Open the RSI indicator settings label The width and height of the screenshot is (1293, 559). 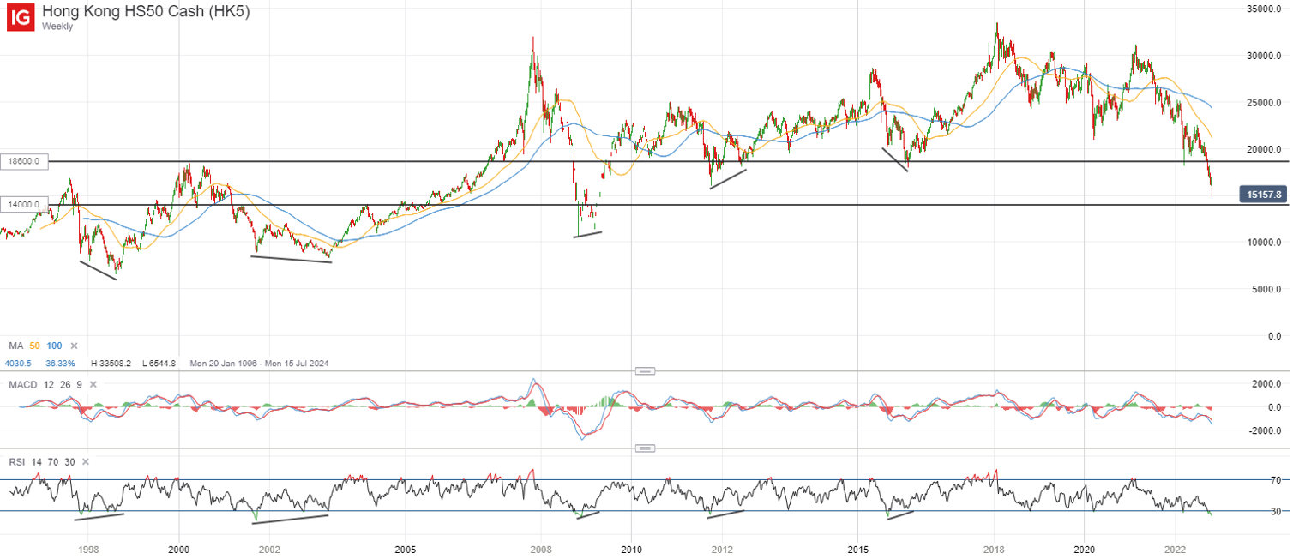pos(16,462)
